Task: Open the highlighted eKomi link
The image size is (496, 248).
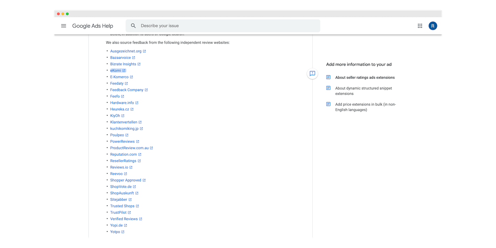Action: [115, 70]
